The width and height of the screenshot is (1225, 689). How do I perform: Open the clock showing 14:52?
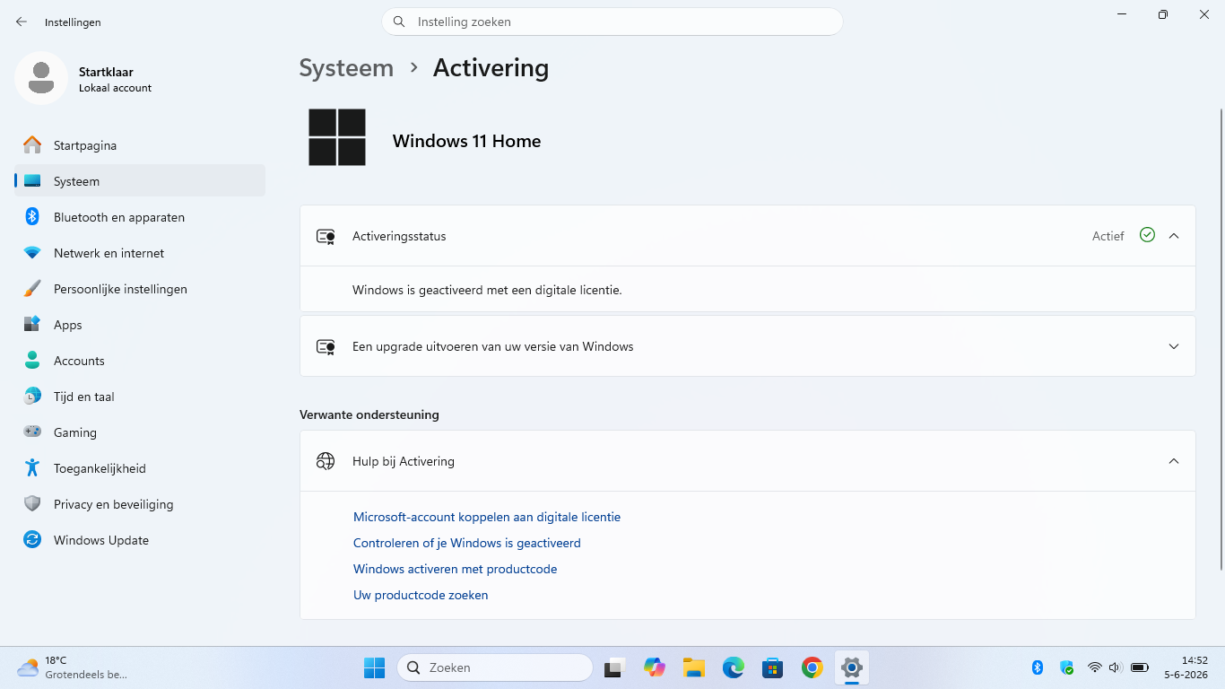(1186, 667)
